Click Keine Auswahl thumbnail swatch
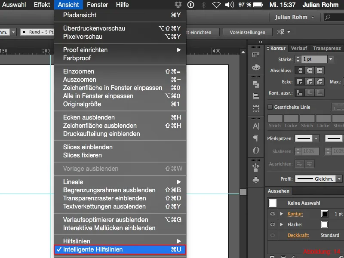Viewport: 344px width, 258px height. pyautogui.click(x=273, y=203)
